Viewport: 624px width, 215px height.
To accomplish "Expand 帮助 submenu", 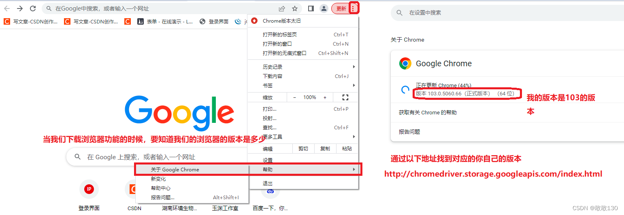I will pyautogui.click(x=303, y=170).
